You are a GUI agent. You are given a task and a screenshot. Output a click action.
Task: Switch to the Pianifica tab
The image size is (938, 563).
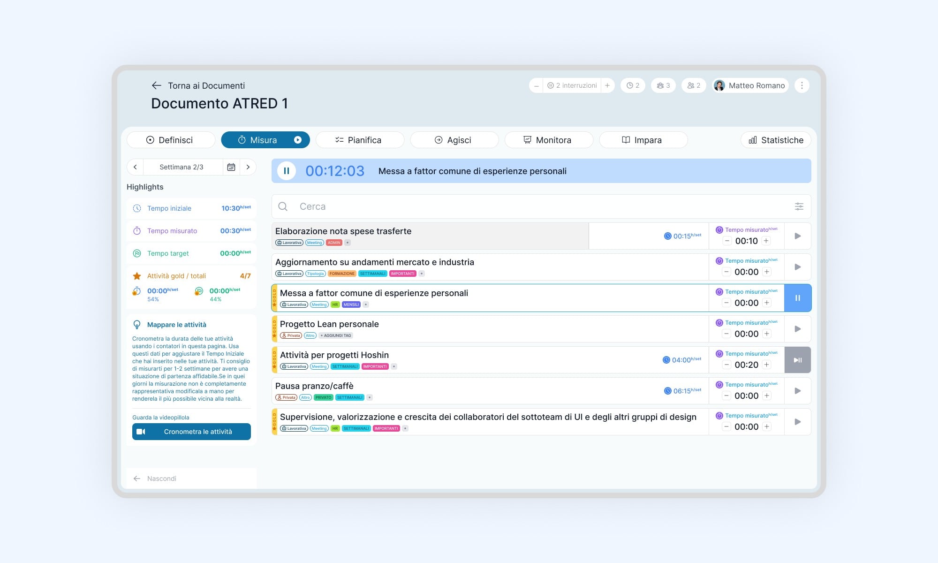pos(360,140)
